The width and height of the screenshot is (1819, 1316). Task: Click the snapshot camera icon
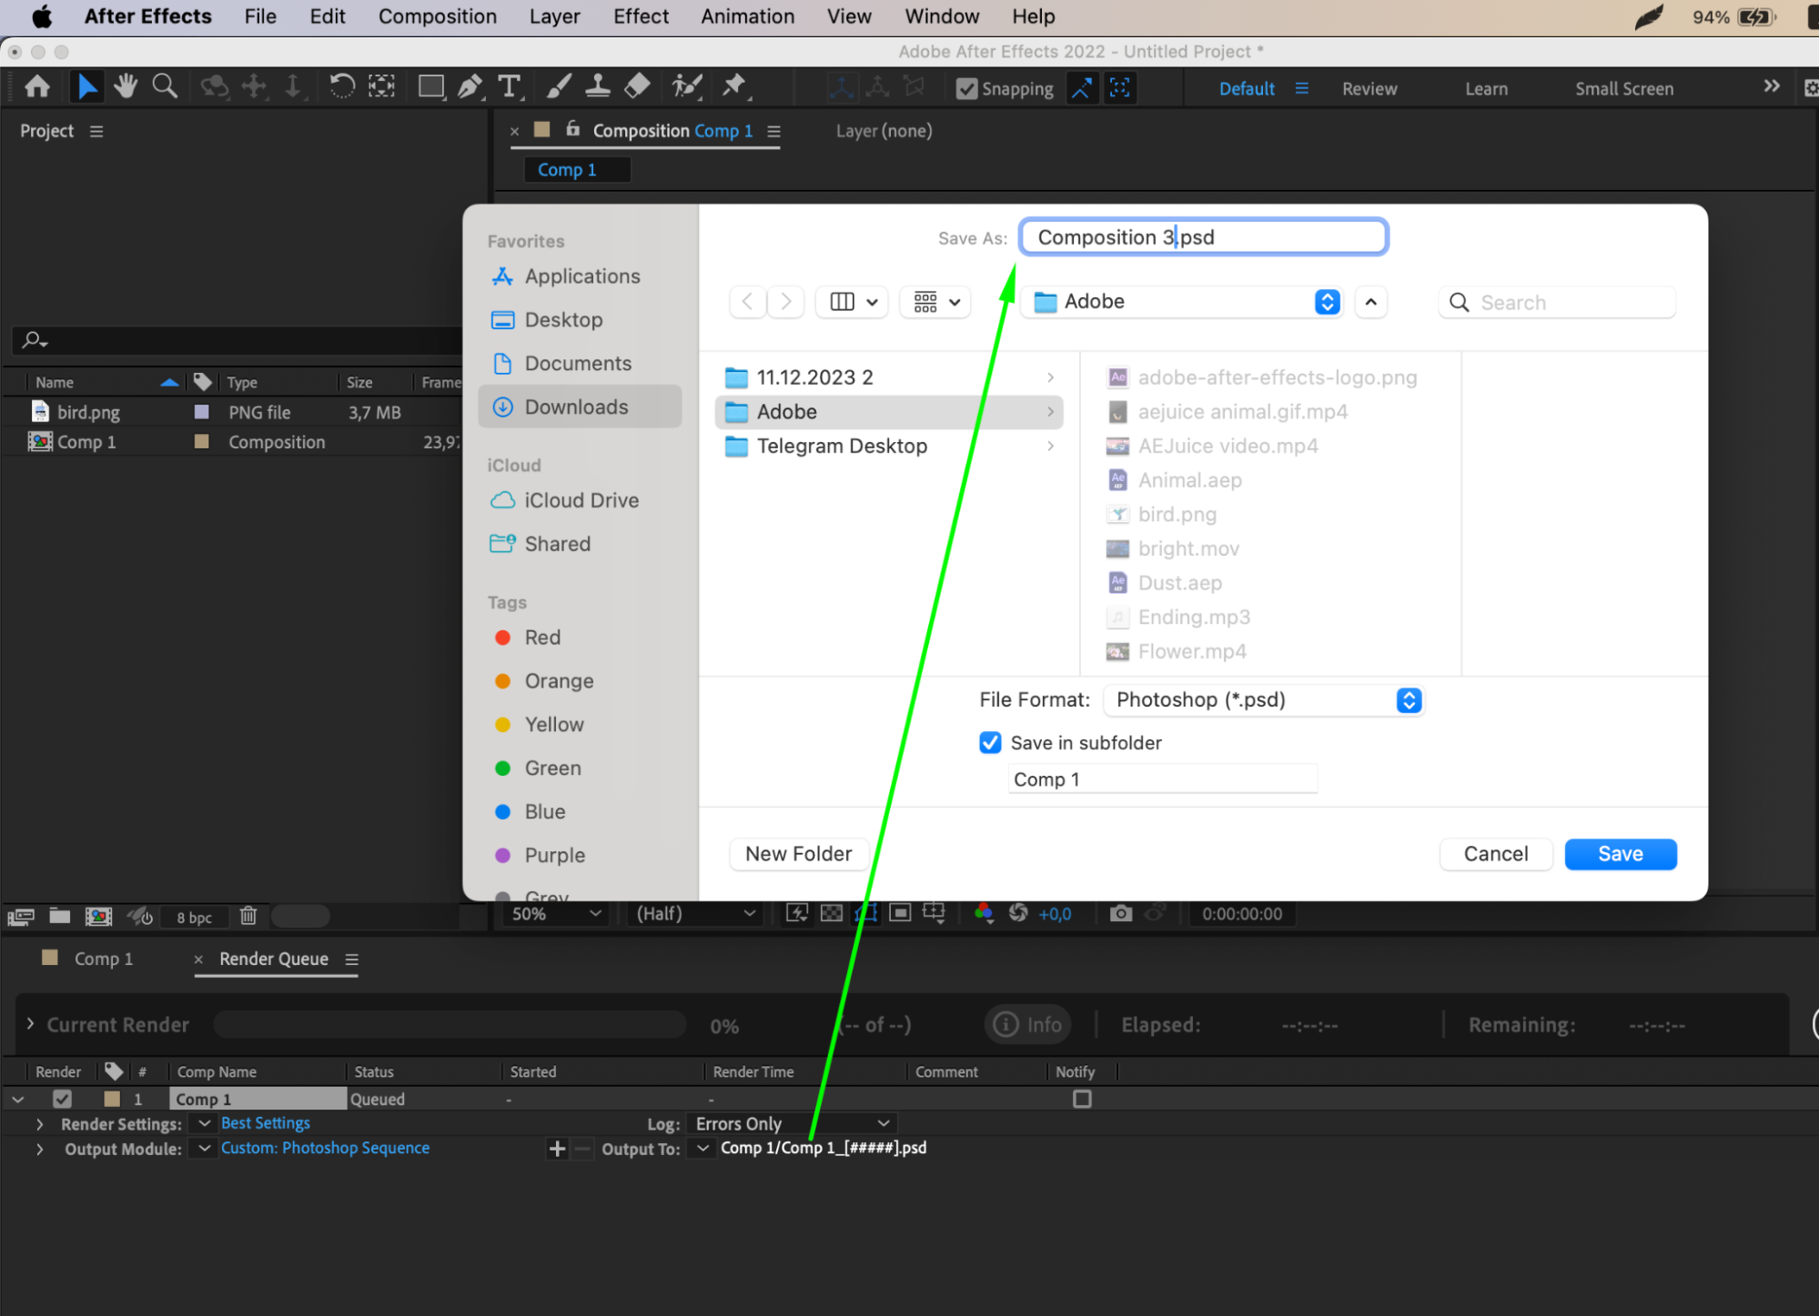[x=1121, y=913]
